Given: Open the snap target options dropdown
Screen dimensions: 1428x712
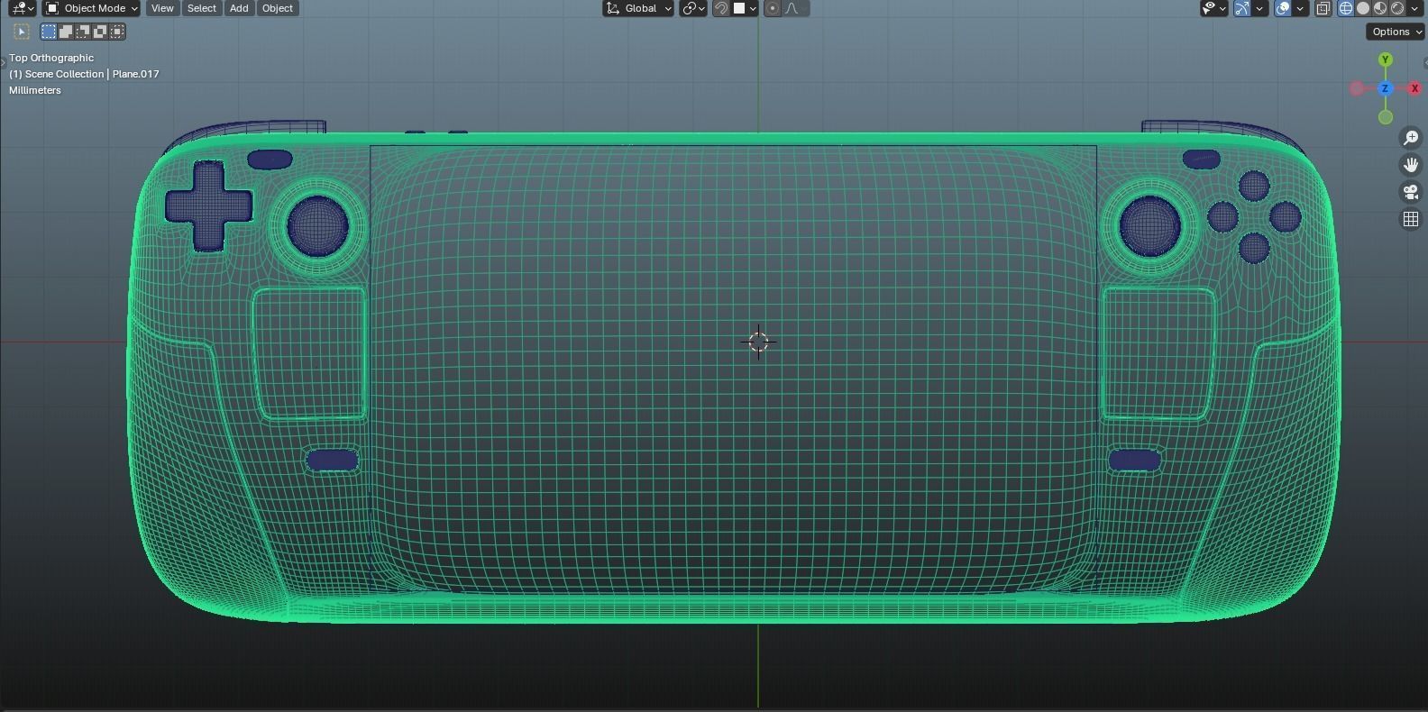Looking at the screenshot, I should 745,8.
